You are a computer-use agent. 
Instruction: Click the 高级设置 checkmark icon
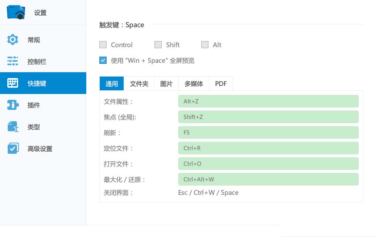(x=13, y=148)
